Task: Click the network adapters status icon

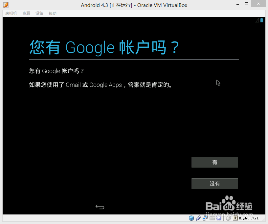Action: click(x=205, y=218)
